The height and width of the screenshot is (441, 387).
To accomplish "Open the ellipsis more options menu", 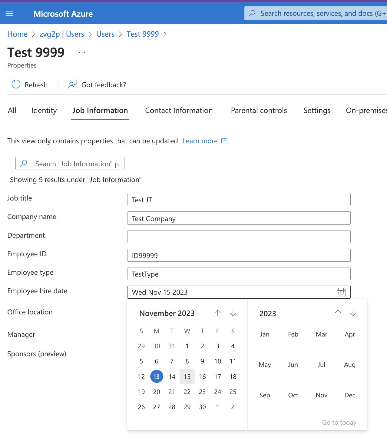I will click(x=82, y=53).
